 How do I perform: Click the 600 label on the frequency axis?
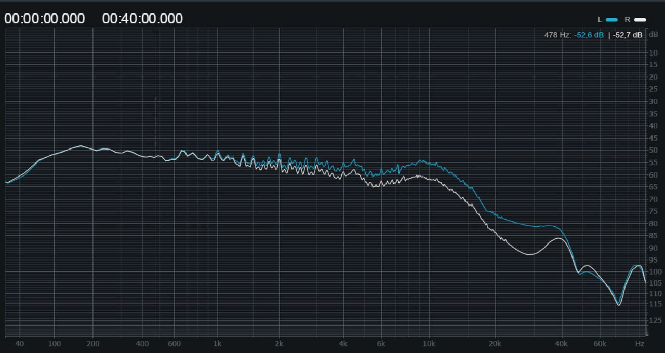point(174,344)
